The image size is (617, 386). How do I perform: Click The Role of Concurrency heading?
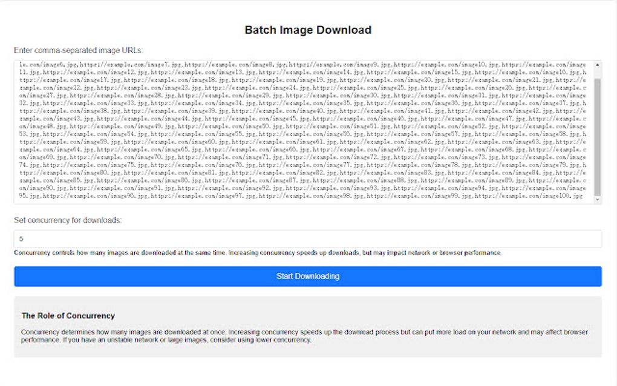click(x=68, y=316)
